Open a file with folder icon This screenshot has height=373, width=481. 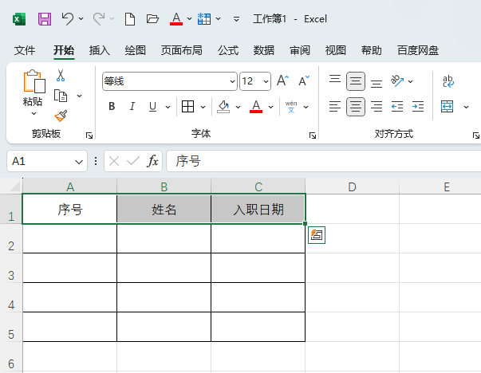point(152,19)
